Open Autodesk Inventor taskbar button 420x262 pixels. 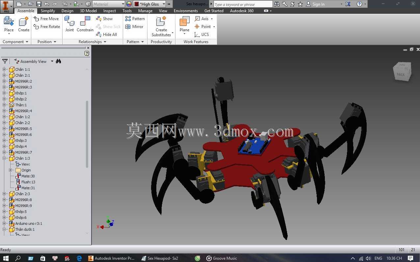pyautogui.click(x=112, y=258)
